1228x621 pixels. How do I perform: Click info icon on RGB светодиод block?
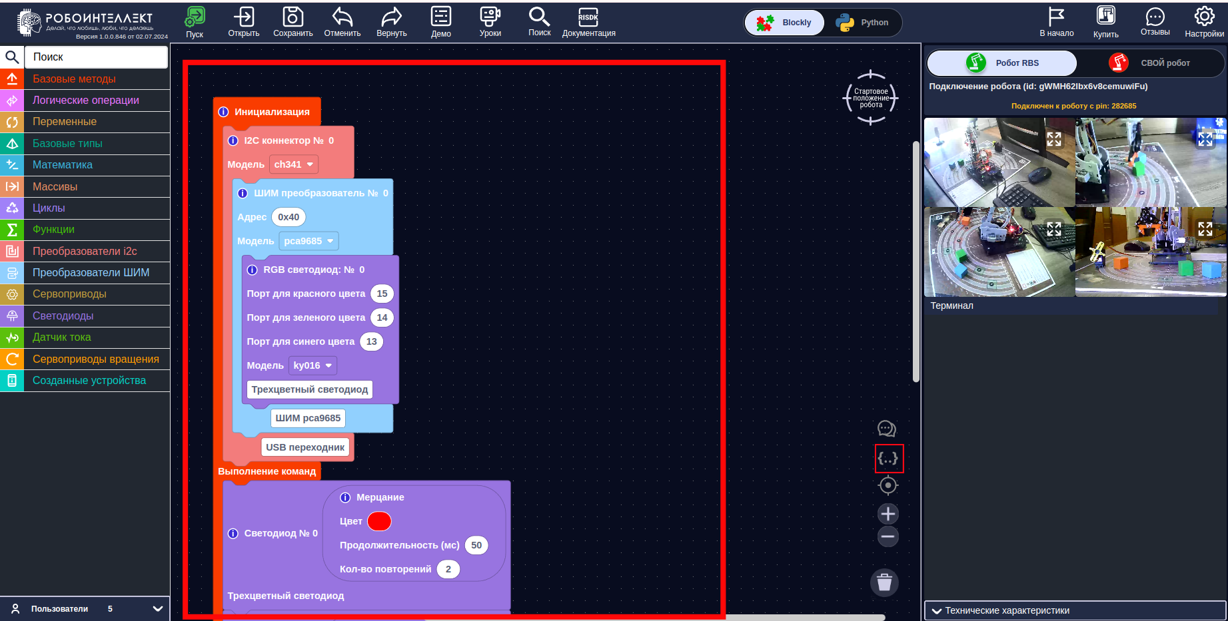(252, 270)
